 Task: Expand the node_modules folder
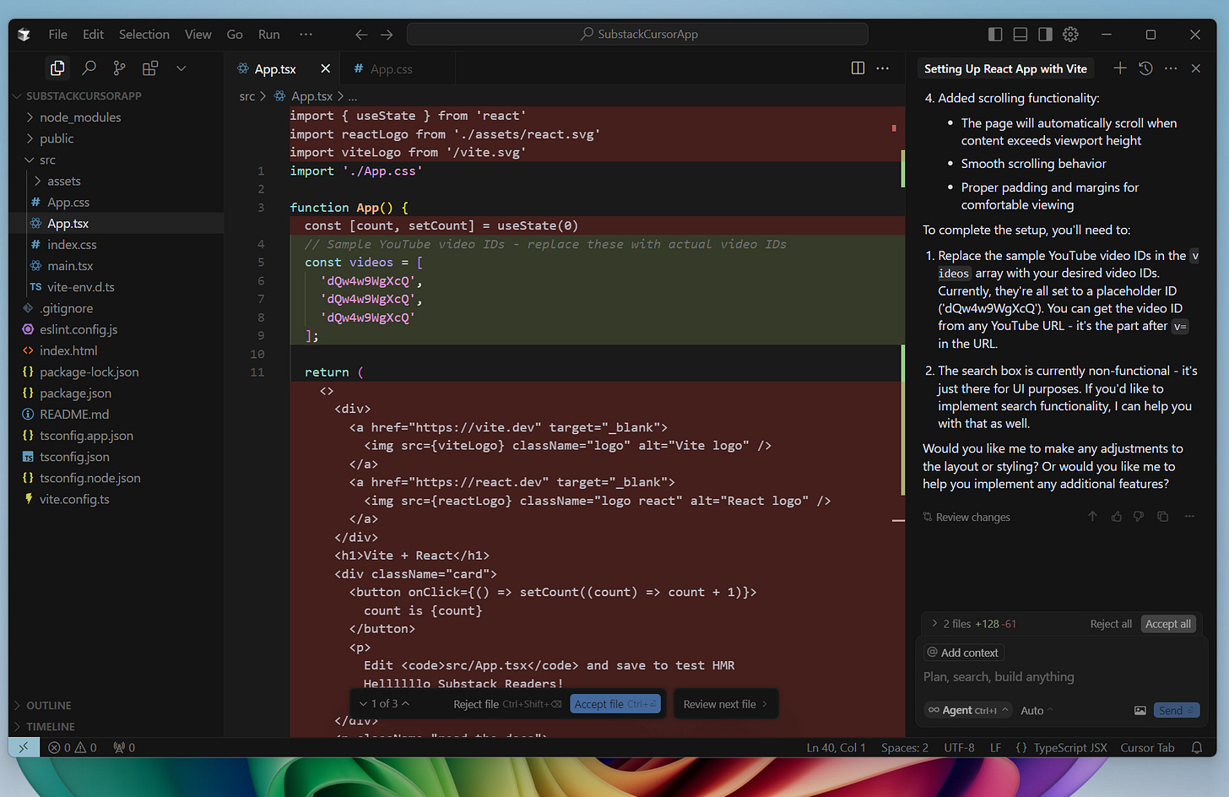click(80, 117)
